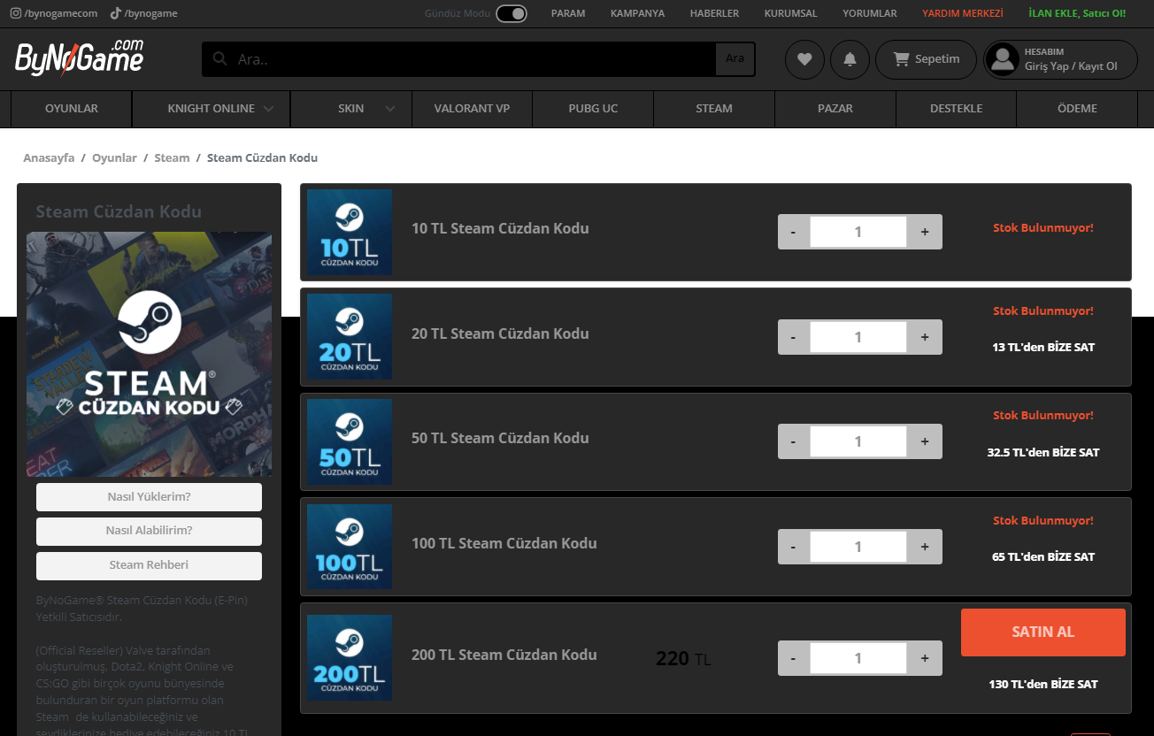Viewport: 1154px width, 736px height.
Task: Click the Kurumsal top link
Action: click(x=791, y=13)
